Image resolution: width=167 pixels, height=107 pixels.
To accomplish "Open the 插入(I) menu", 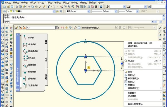I will coord(33,3).
